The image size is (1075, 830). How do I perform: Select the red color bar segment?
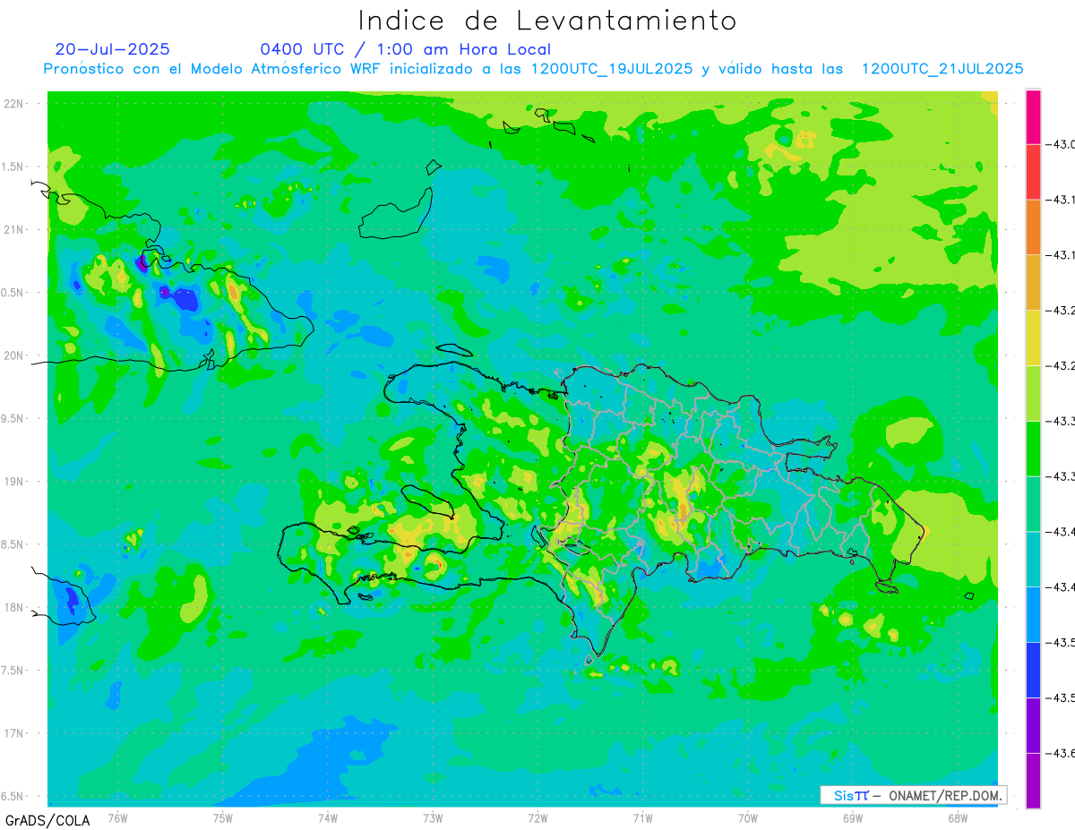[x=1033, y=172]
